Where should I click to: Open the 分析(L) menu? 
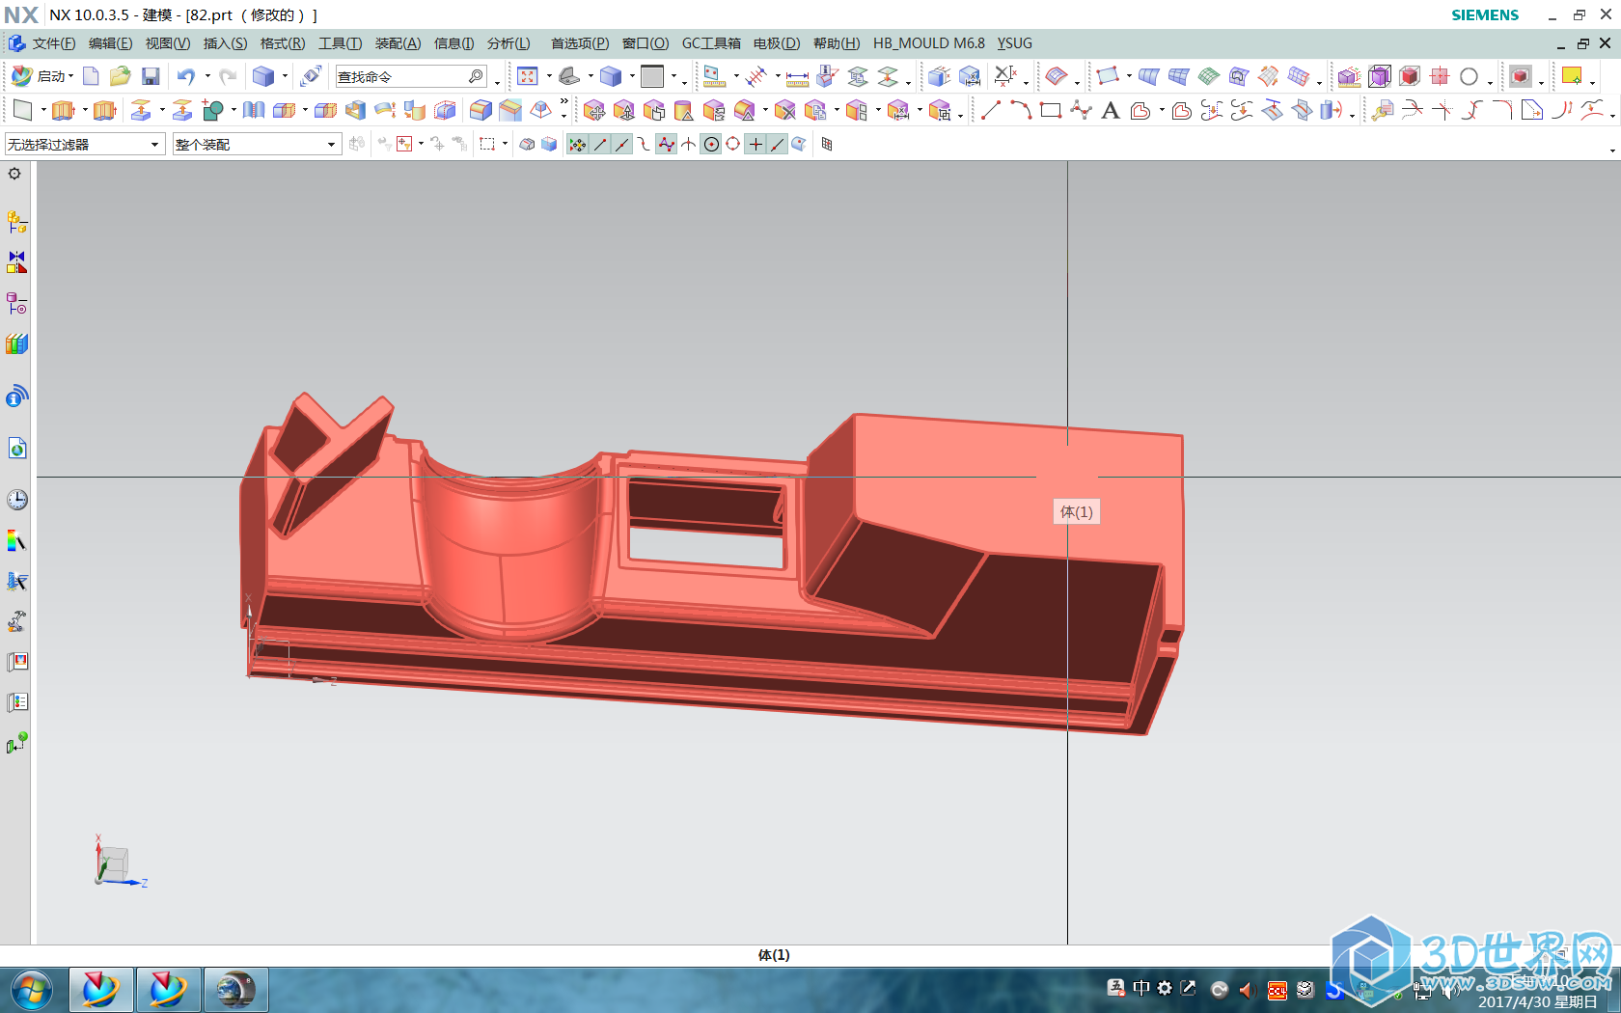tap(508, 43)
